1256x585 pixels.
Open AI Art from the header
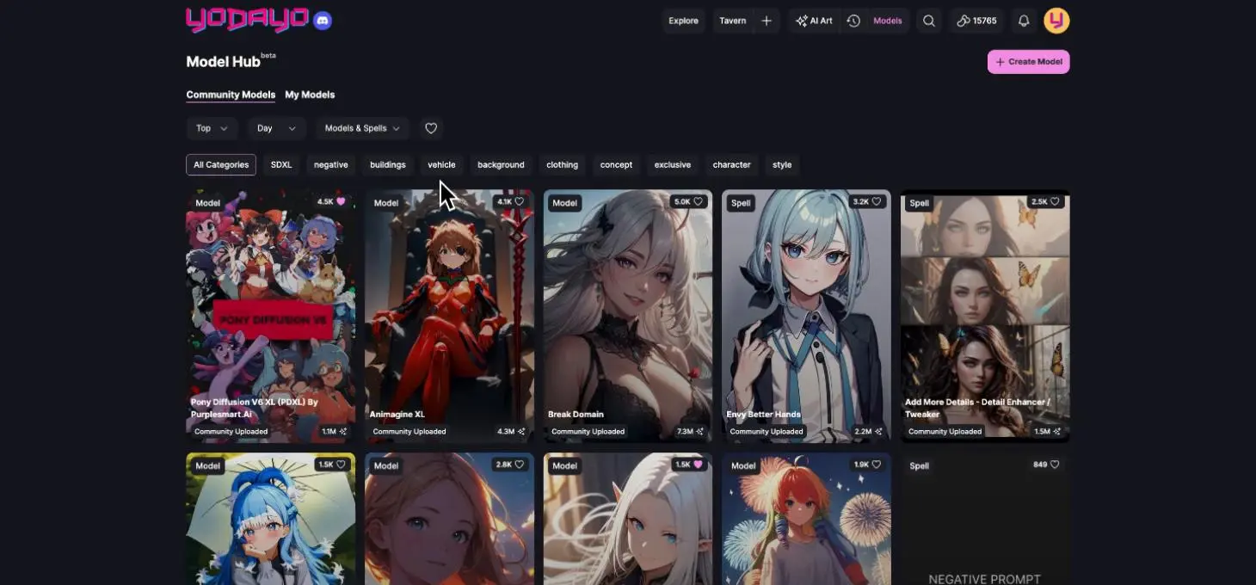(814, 21)
